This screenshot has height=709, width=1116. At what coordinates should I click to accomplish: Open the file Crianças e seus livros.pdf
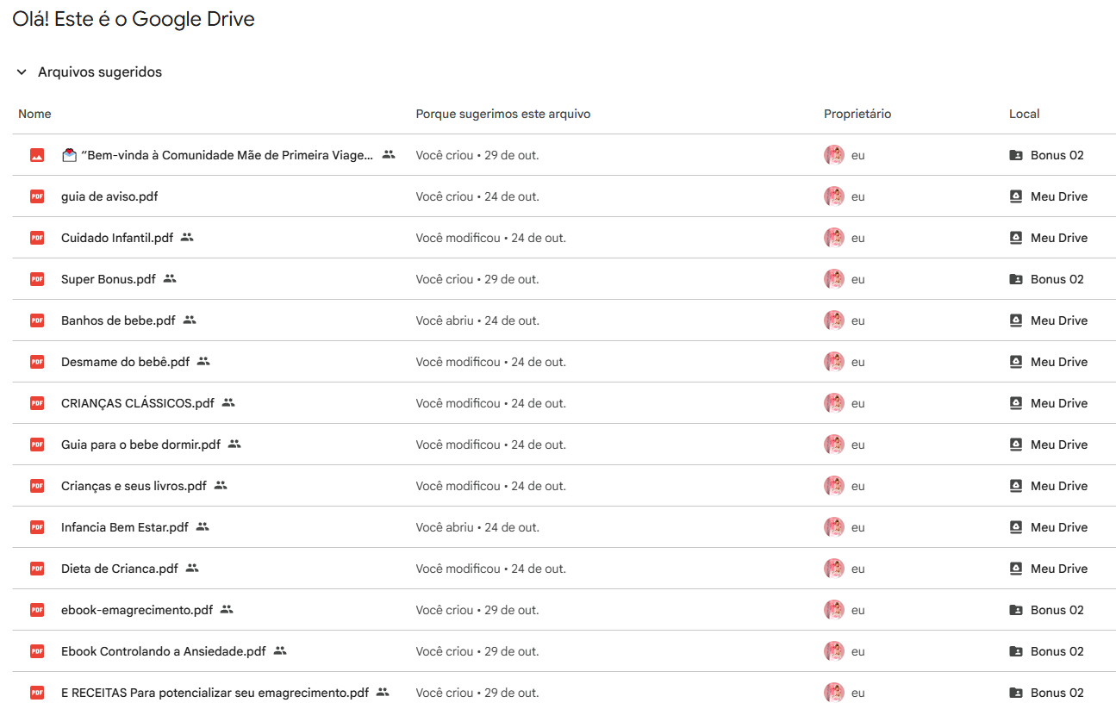(134, 486)
